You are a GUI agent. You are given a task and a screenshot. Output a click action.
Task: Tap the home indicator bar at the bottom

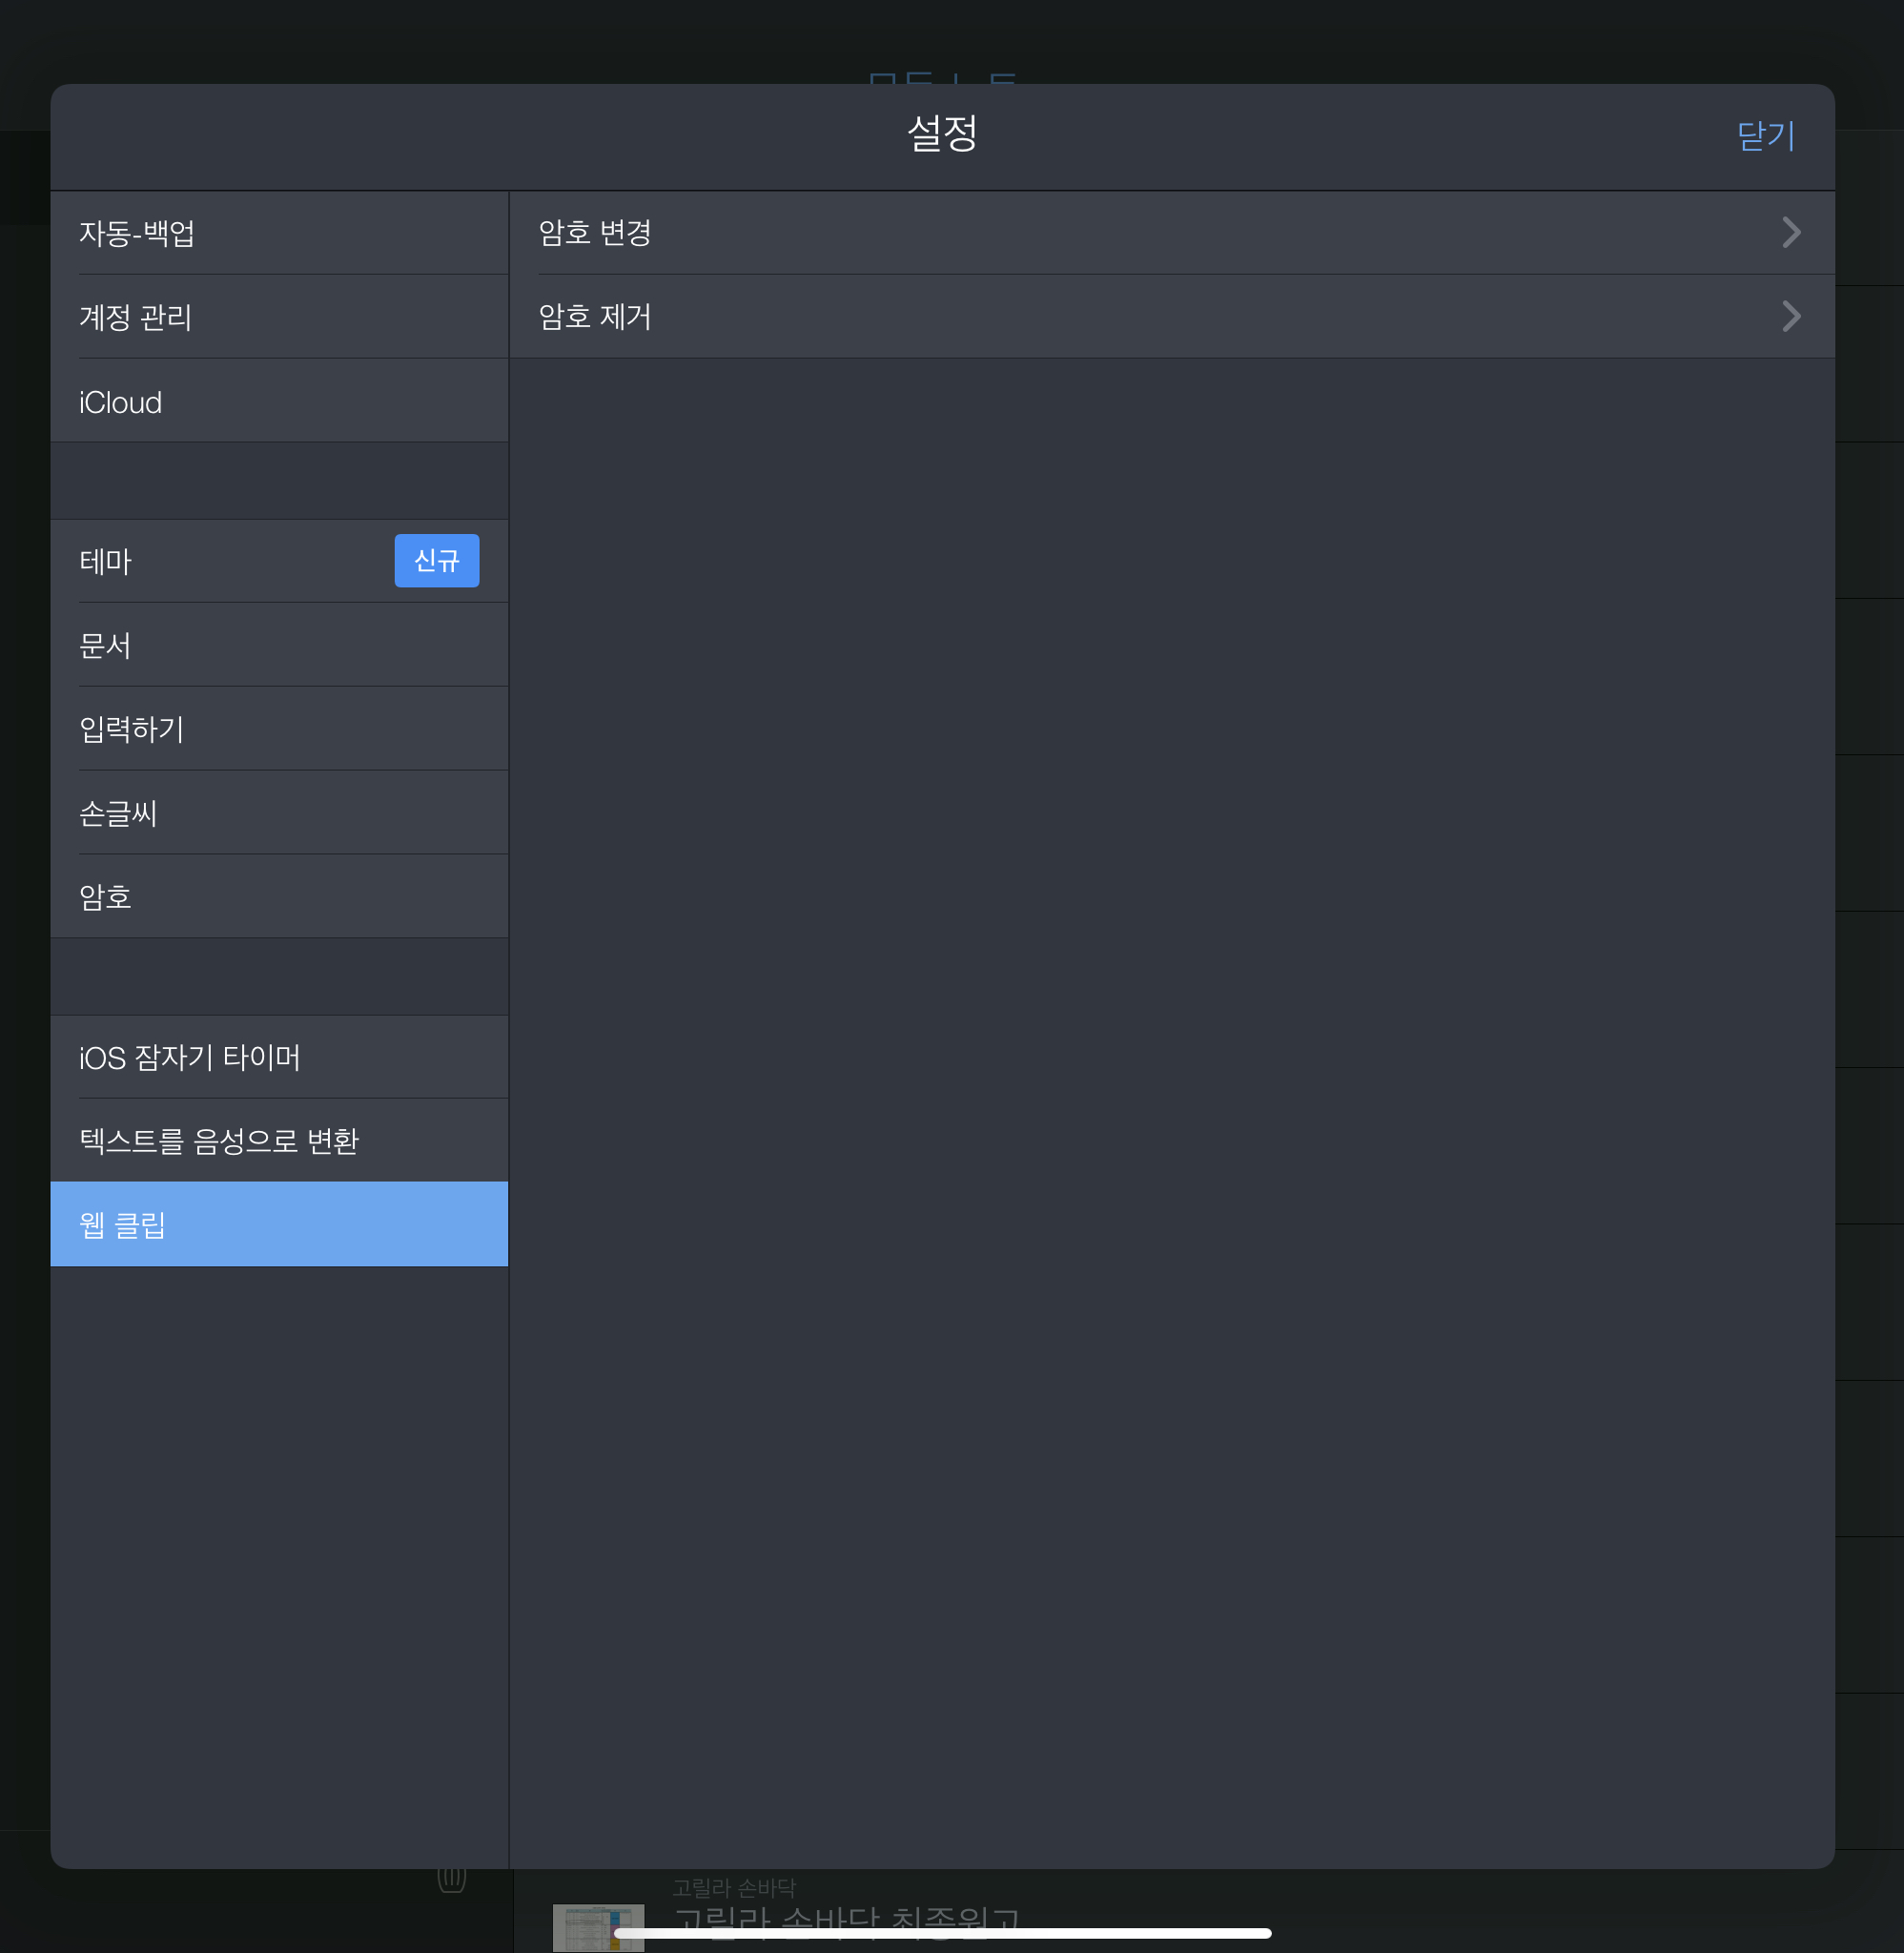[942, 1933]
